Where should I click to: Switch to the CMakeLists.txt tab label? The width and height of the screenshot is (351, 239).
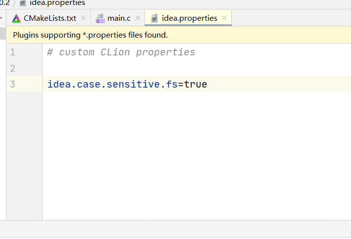click(x=50, y=18)
